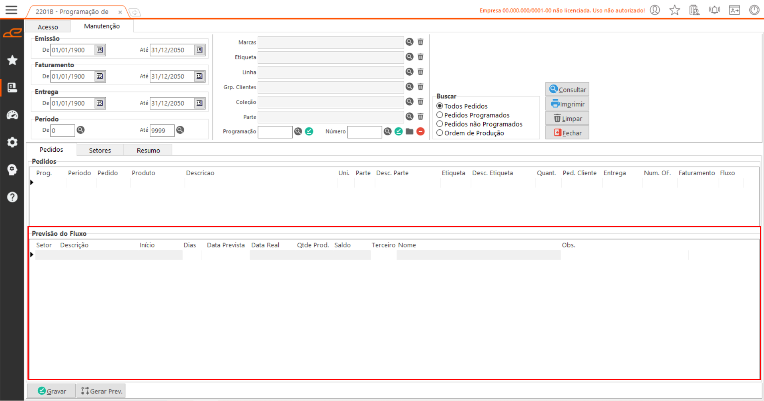Click into the Programação input field

point(275,132)
